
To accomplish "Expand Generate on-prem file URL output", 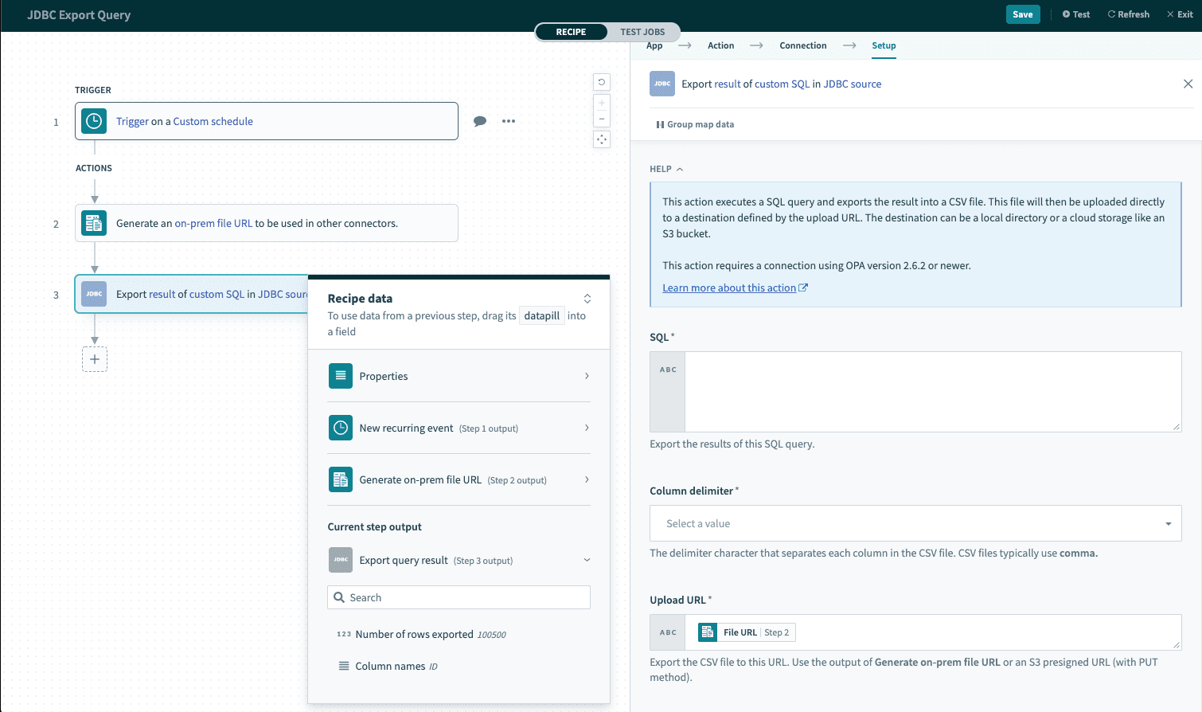I will pyautogui.click(x=459, y=479).
